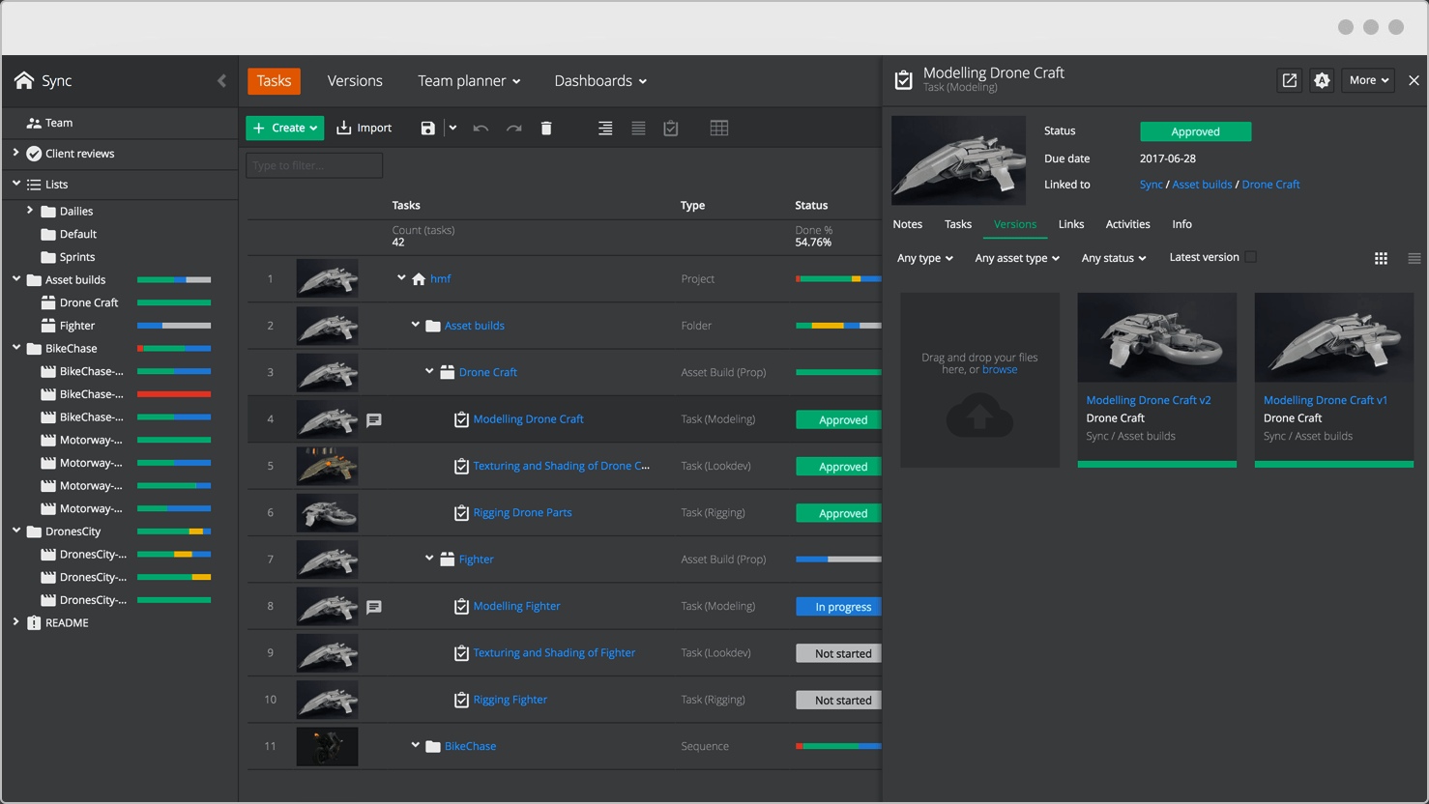
Task: Open the Any asset type dropdown
Action: [1016, 258]
